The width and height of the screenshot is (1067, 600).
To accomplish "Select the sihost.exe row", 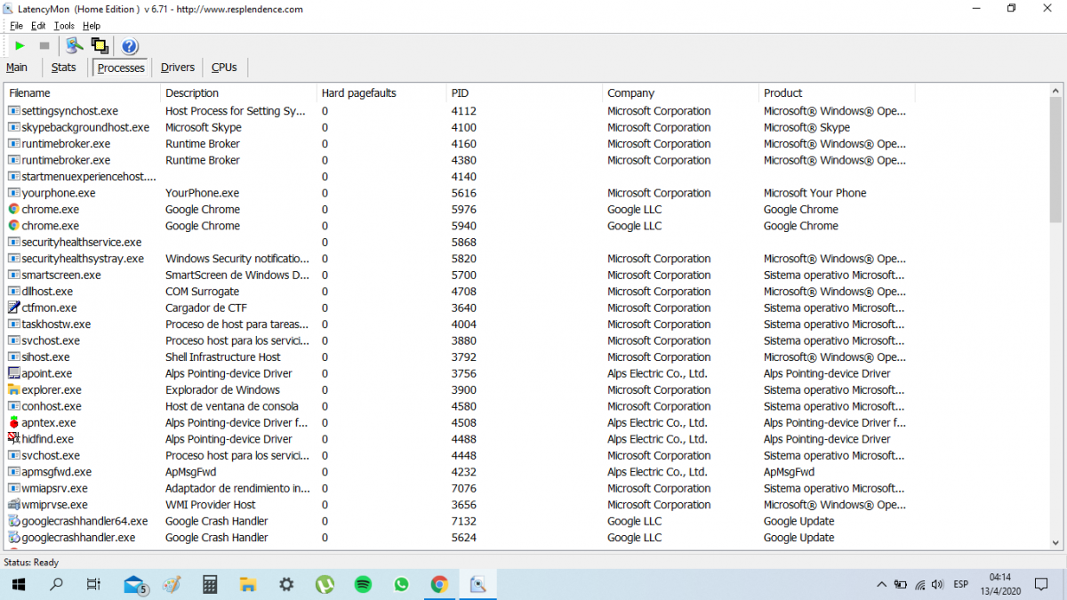I will pyautogui.click(x=460, y=357).
